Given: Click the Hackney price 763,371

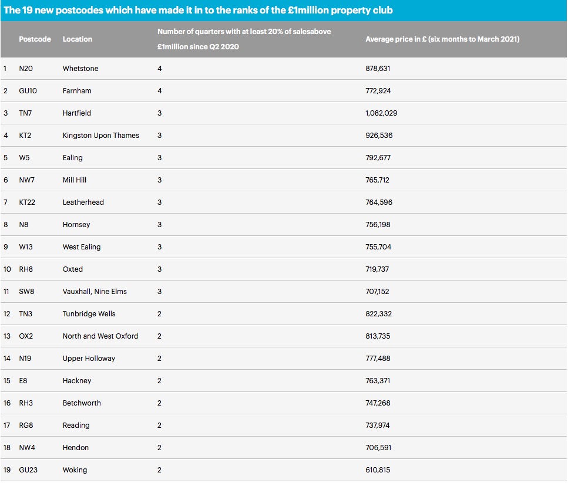Looking at the screenshot, I should (378, 381).
